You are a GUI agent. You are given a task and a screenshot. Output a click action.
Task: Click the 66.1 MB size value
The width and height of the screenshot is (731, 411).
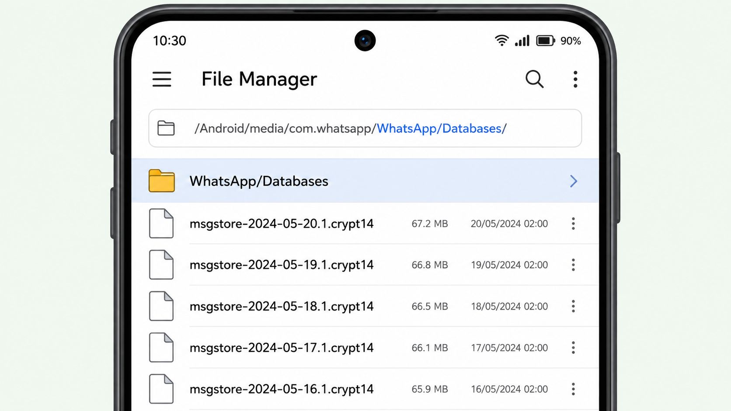(430, 348)
